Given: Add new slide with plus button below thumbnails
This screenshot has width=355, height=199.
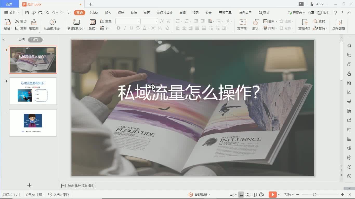Looking at the screenshot, I should [29, 185].
